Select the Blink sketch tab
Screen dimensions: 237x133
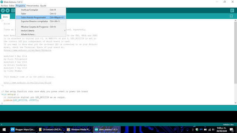[6, 17]
